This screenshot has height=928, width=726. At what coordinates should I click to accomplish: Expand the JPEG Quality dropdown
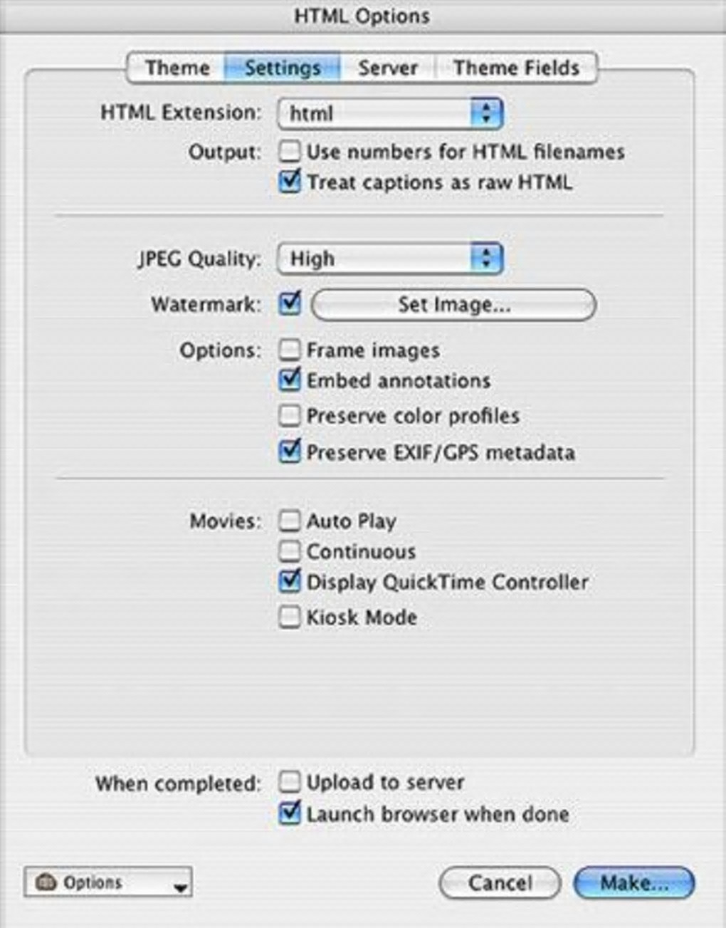[x=390, y=259]
